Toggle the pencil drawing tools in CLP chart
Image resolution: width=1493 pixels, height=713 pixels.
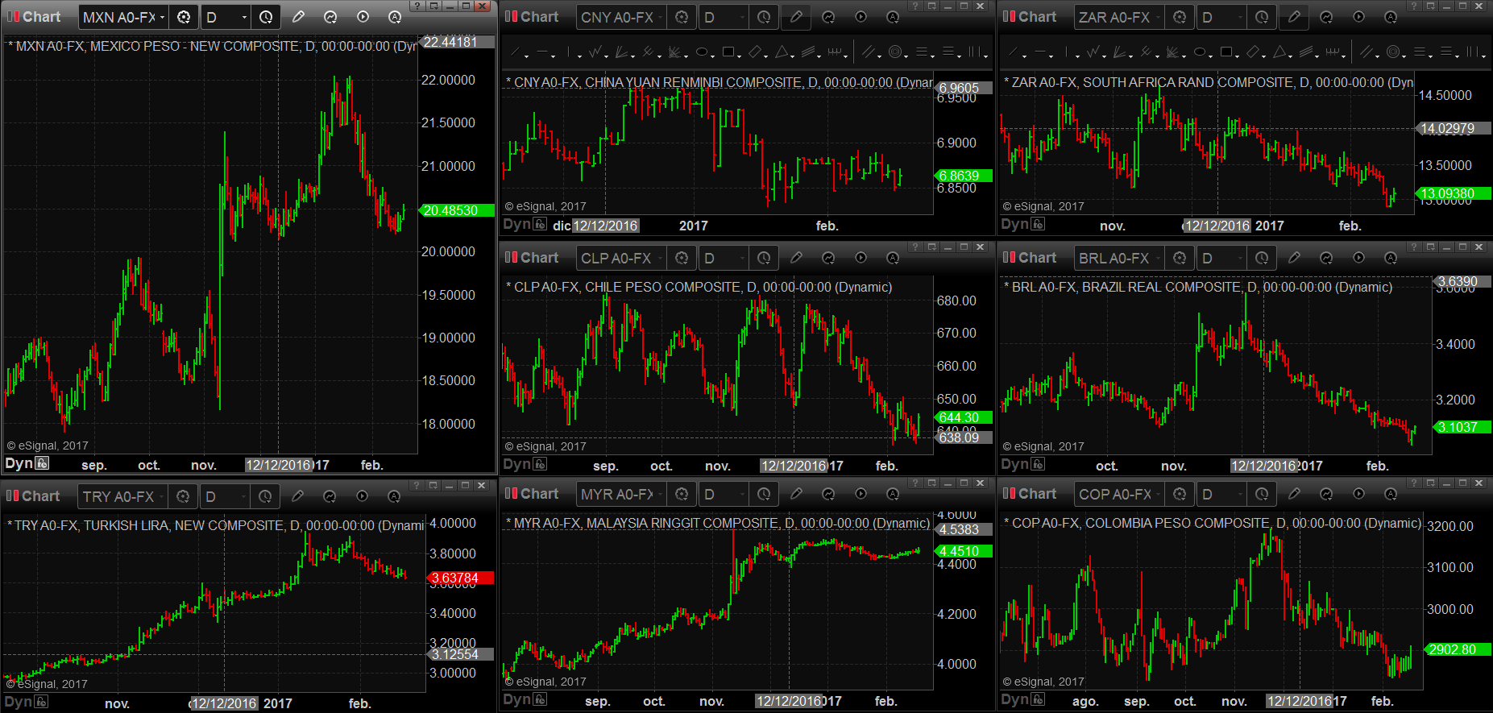[x=796, y=258]
